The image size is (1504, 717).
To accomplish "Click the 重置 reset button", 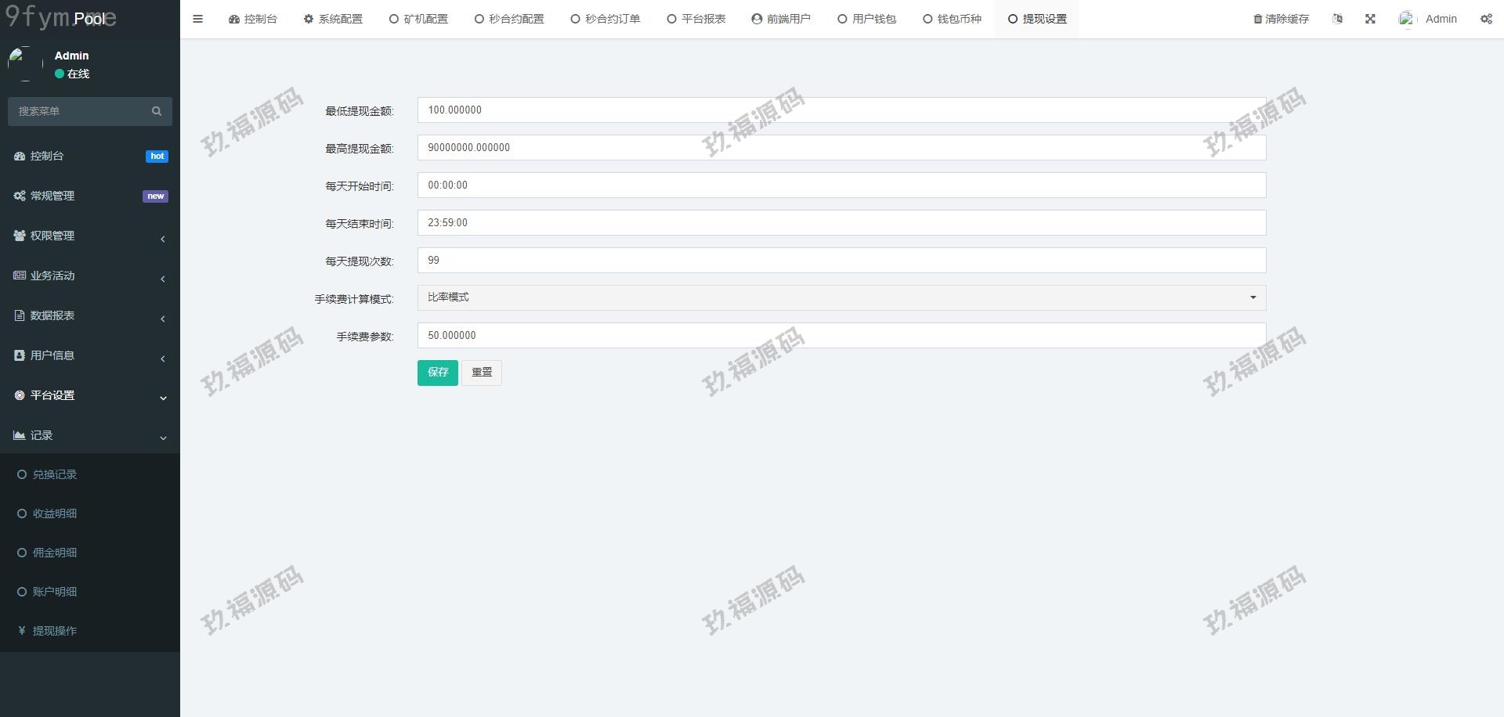I will pyautogui.click(x=482, y=373).
